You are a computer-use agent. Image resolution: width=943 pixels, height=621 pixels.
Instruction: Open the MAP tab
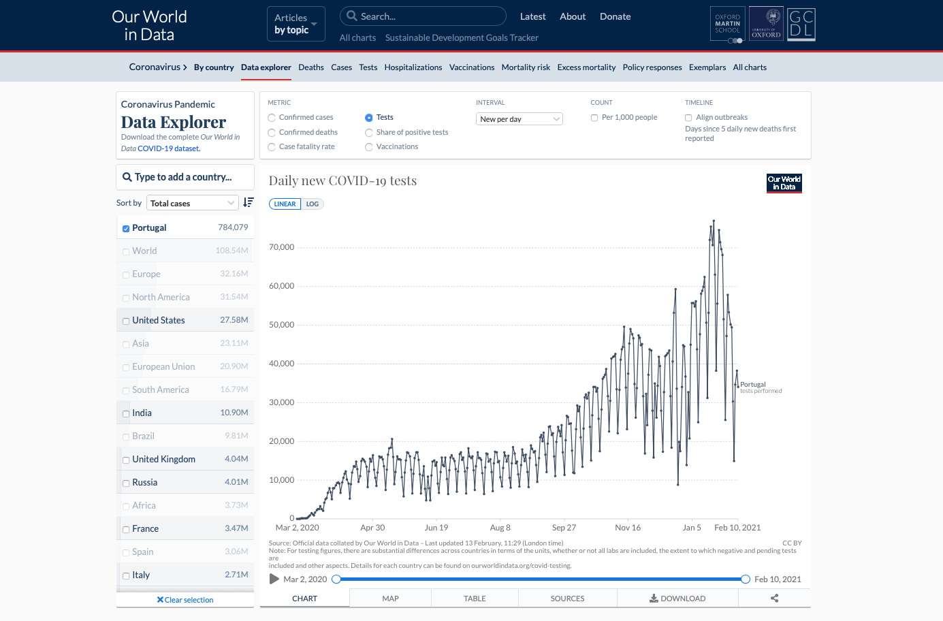pyautogui.click(x=391, y=599)
